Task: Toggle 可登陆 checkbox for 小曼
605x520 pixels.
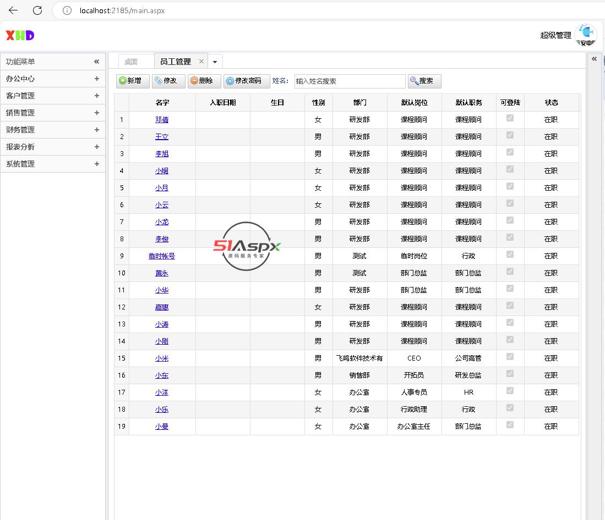Action: tap(510, 425)
